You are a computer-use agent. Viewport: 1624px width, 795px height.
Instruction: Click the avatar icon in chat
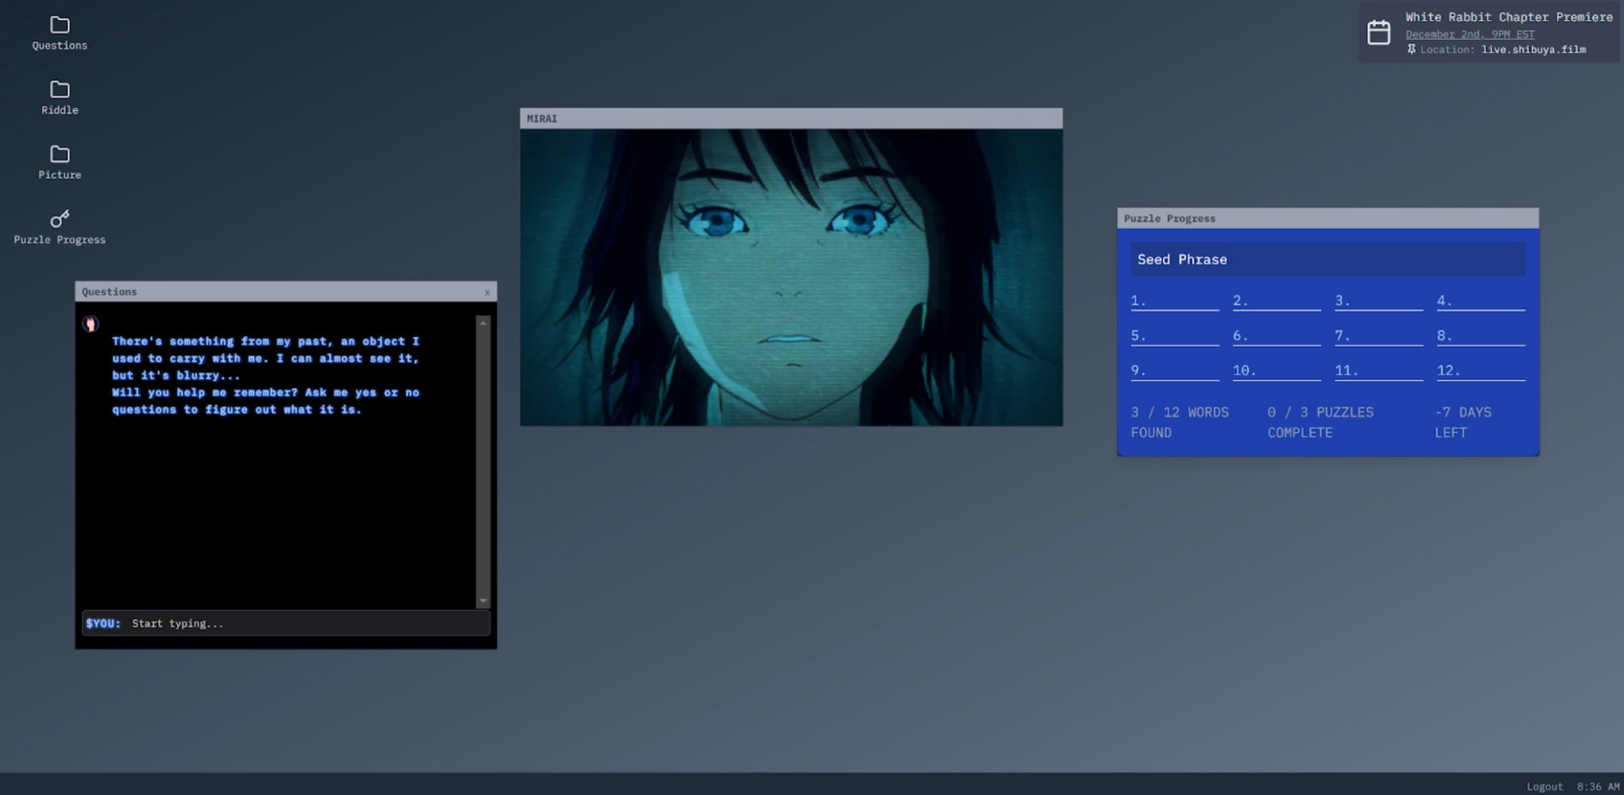[90, 324]
